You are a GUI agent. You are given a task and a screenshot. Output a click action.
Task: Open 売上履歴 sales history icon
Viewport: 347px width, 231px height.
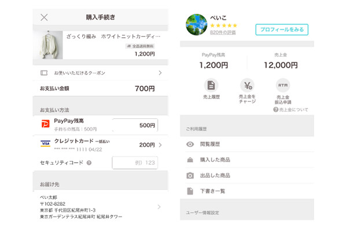pyautogui.click(x=211, y=85)
